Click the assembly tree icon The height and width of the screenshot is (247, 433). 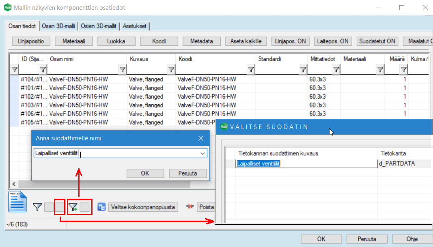coord(102,207)
